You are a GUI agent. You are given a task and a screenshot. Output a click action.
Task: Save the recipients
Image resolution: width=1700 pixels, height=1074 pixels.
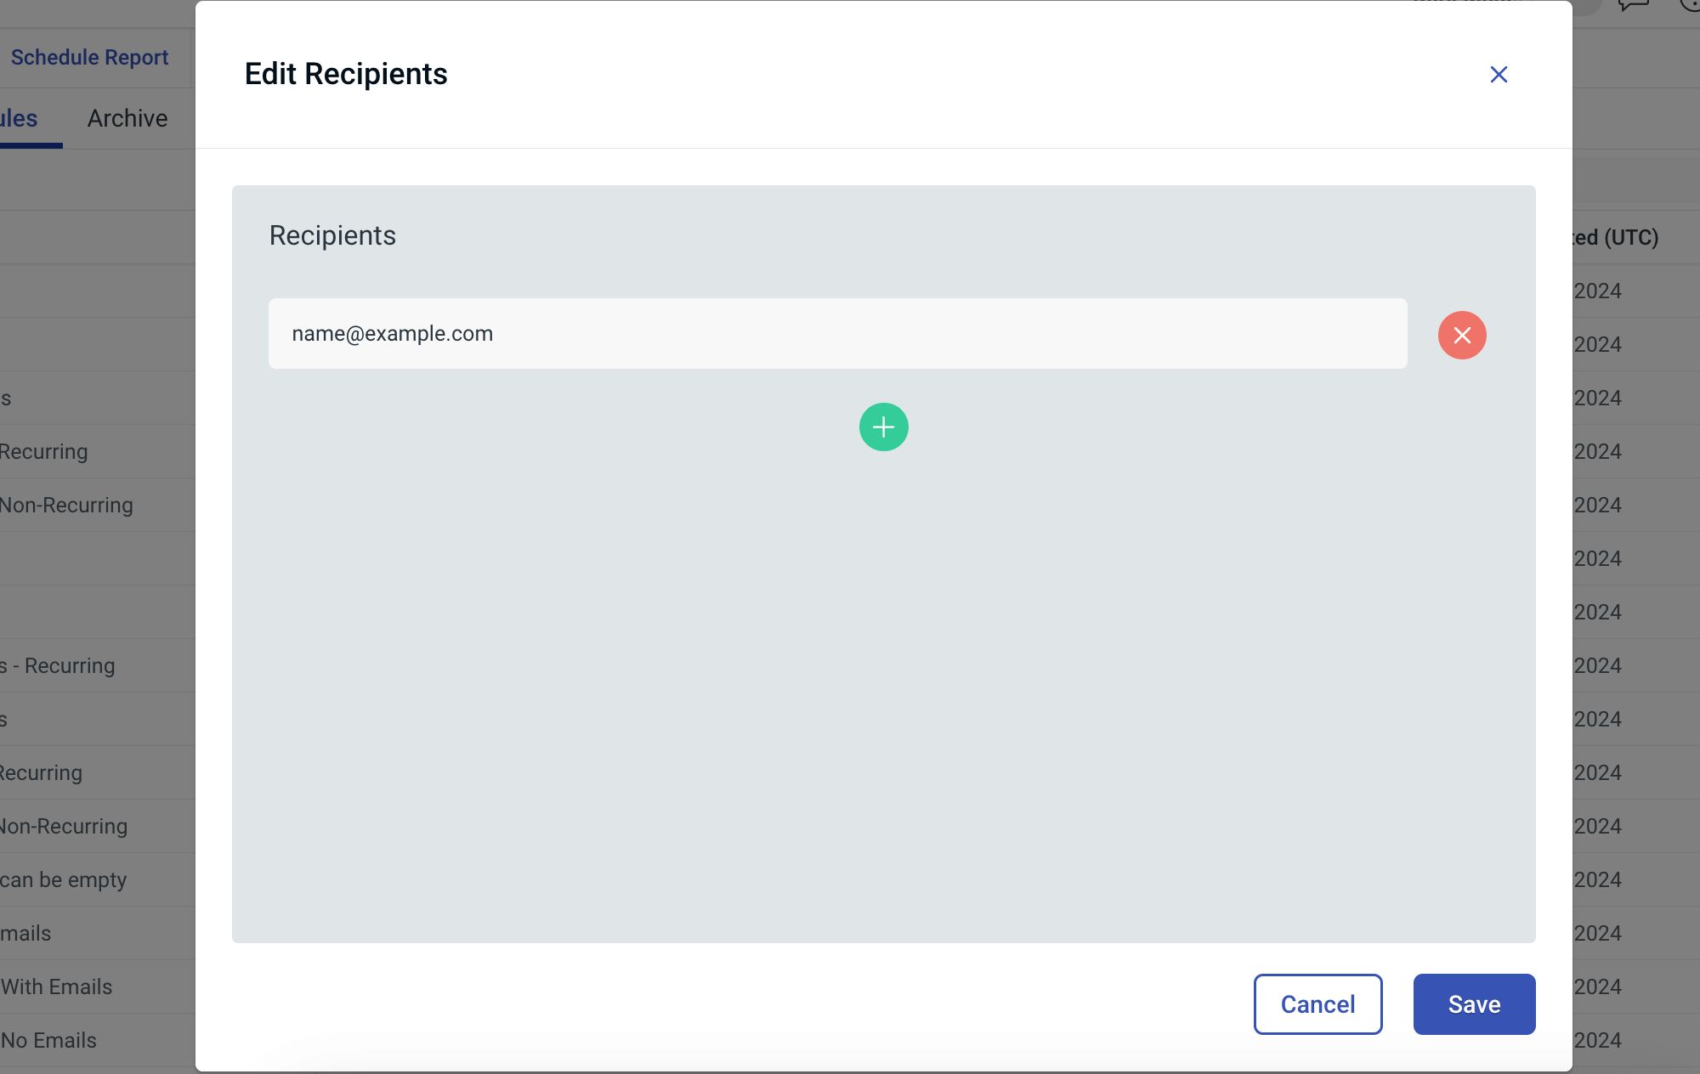(1474, 1004)
